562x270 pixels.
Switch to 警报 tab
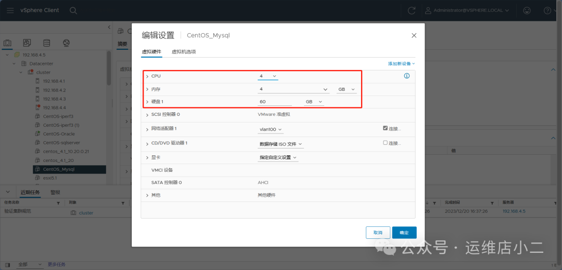click(55, 193)
